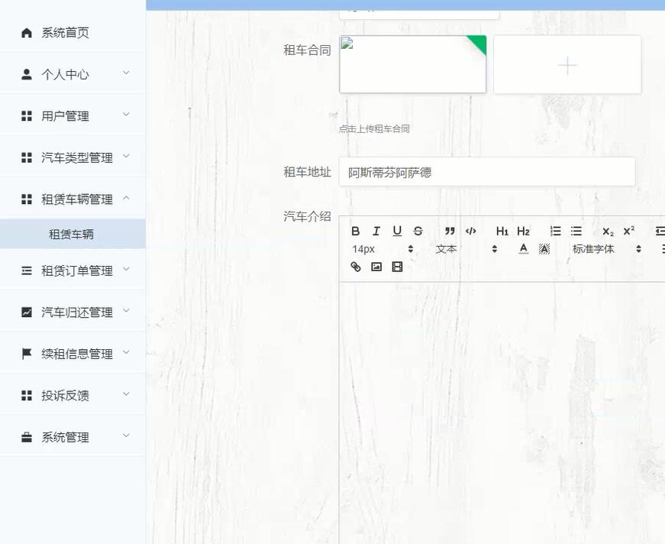Select the uploaded 租车合同 thumbnail

[412, 64]
